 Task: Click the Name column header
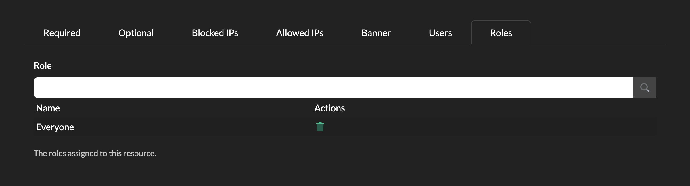point(48,108)
